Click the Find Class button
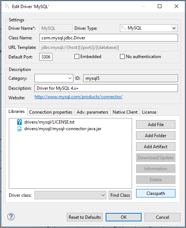The image size is (186, 228). click(x=120, y=195)
